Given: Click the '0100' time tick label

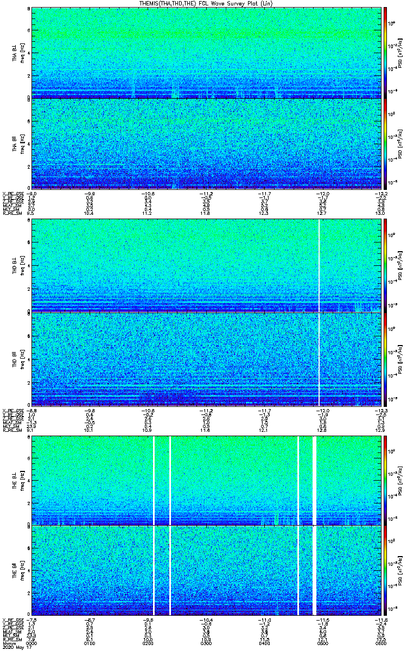Looking at the screenshot, I should pos(89,642).
